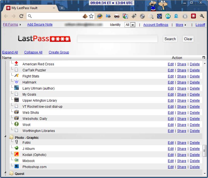Screen dimensions: 208x178
Task: Share the CarTalk Puzzler entry
Action: pyautogui.click(x=182, y=70)
